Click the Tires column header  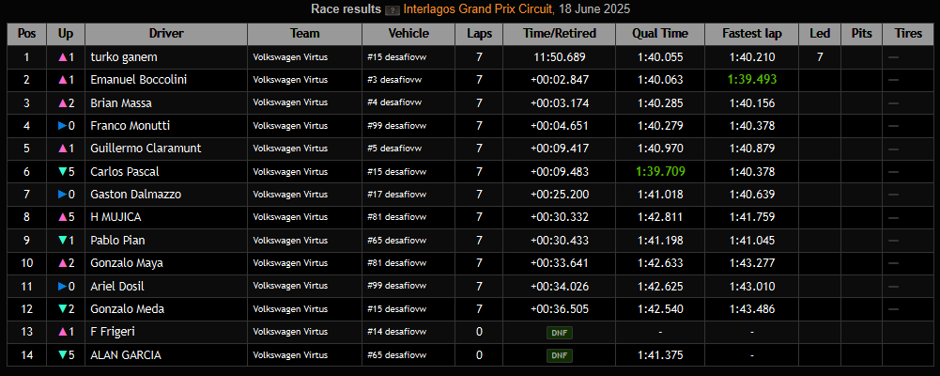908,34
